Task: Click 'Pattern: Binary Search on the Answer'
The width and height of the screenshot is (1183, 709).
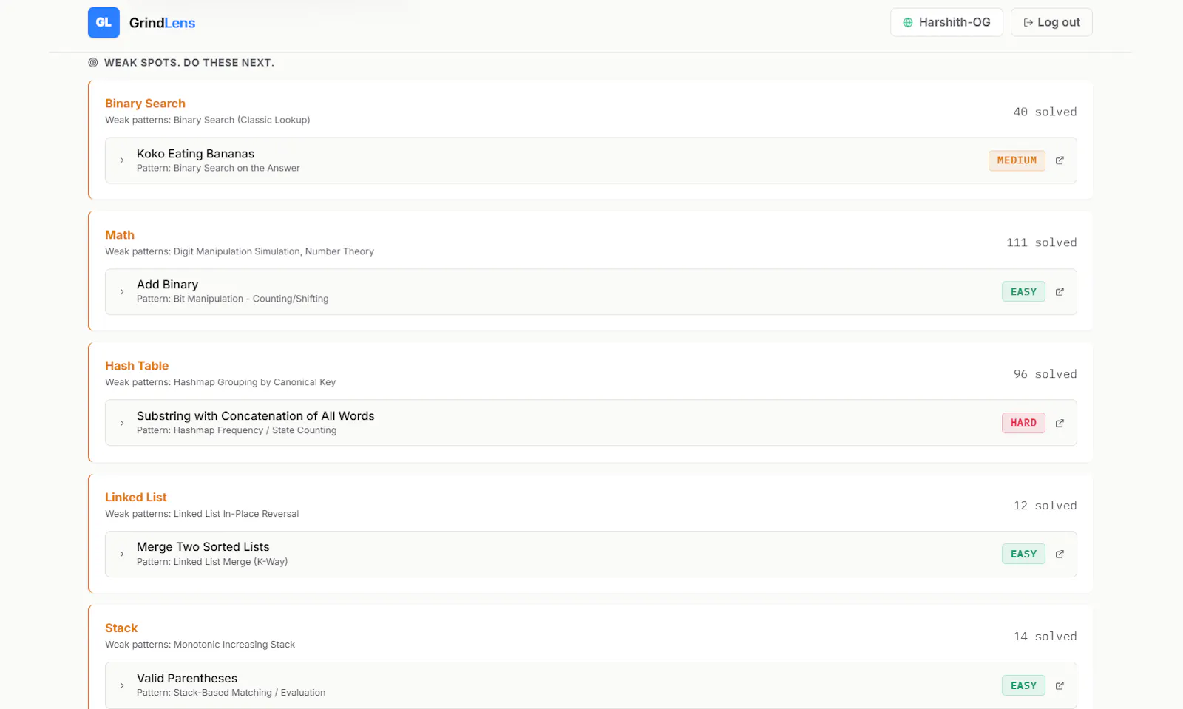Action: (x=218, y=169)
